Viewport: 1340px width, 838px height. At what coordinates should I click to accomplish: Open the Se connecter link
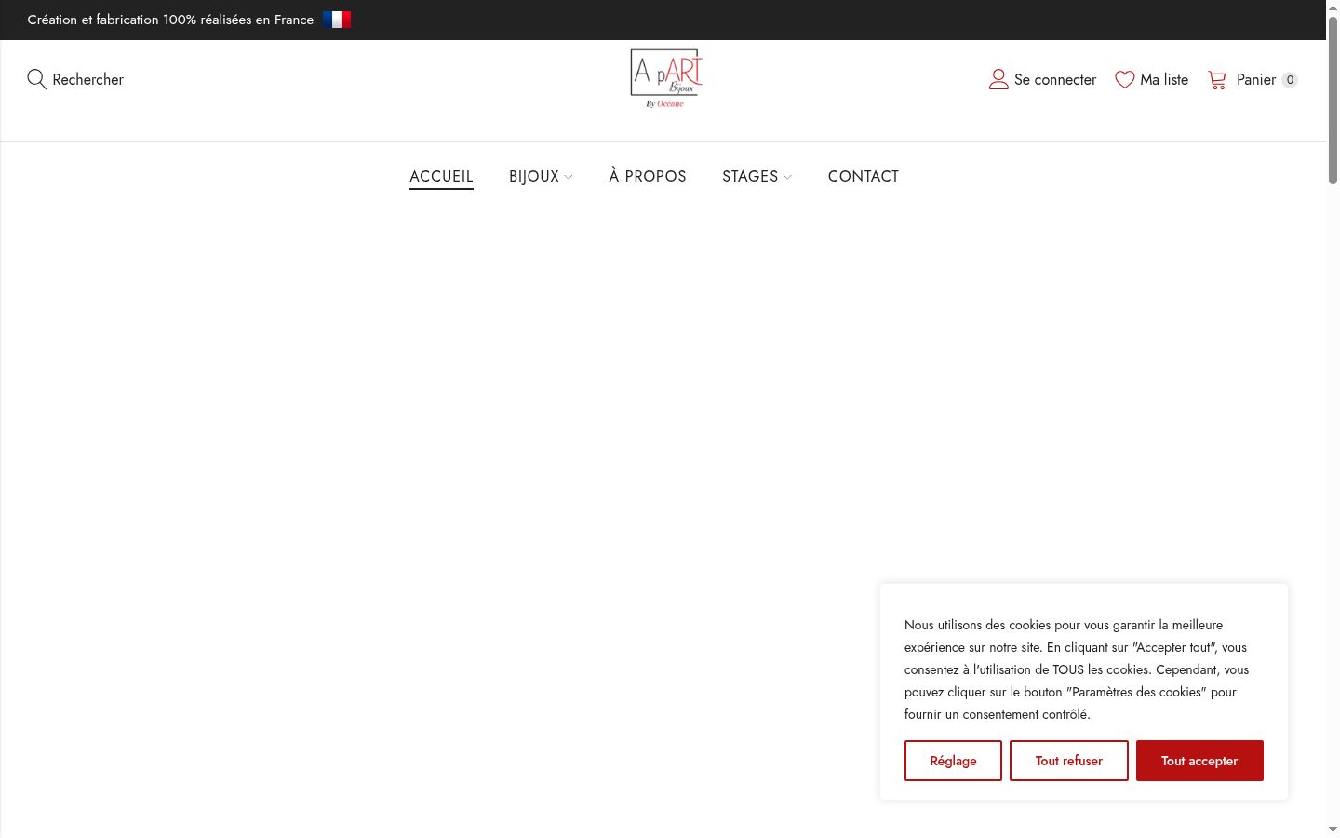tap(1055, 80)
